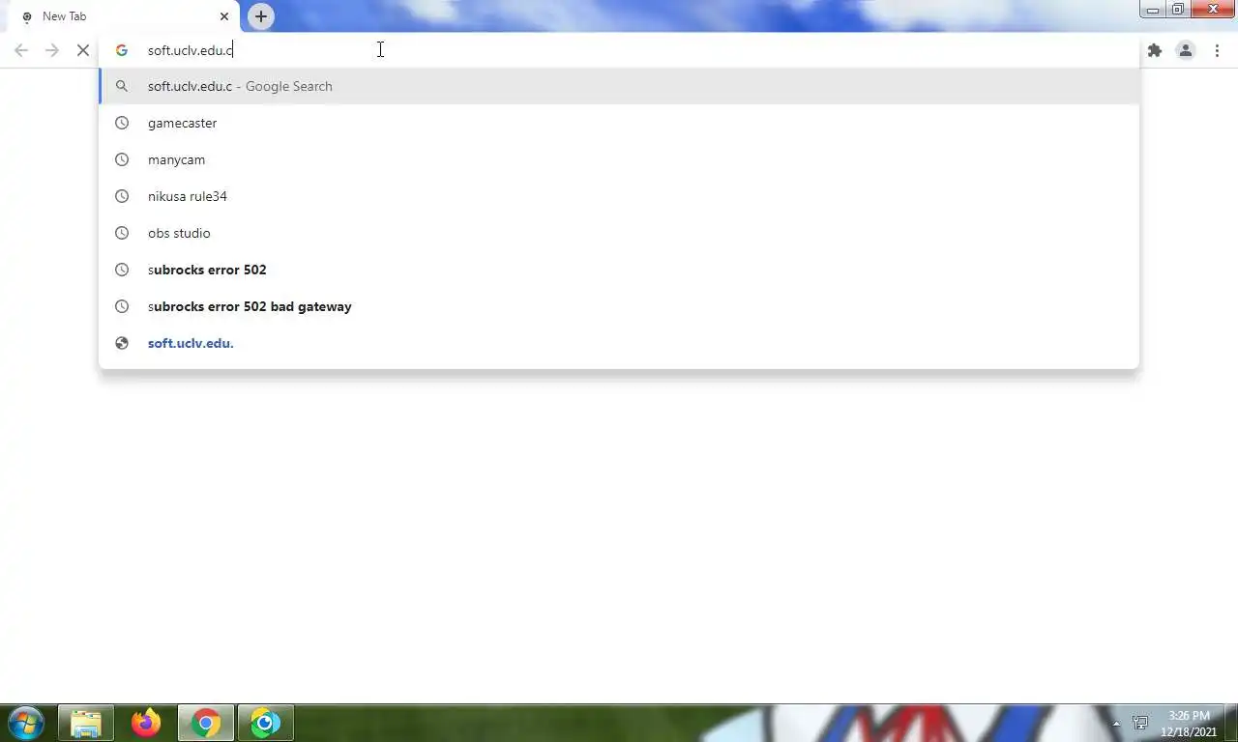Minimize the Chrome window
This screenshot has height=742, width=1238.
point(1153,10)
